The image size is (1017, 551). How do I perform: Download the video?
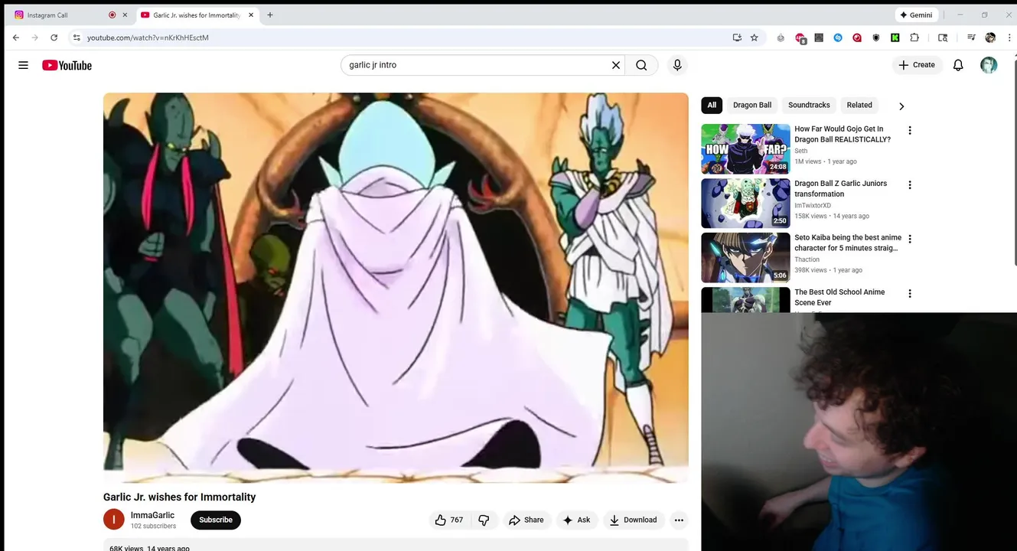(634, 520)
